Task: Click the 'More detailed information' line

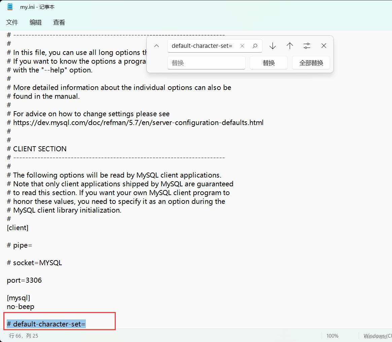Action: click(x=119, y=87)
